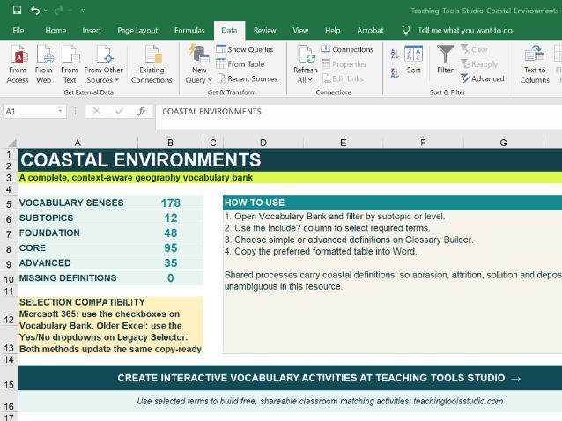Click the yellow subtitle vocabulary bank row

pos(290,178)
